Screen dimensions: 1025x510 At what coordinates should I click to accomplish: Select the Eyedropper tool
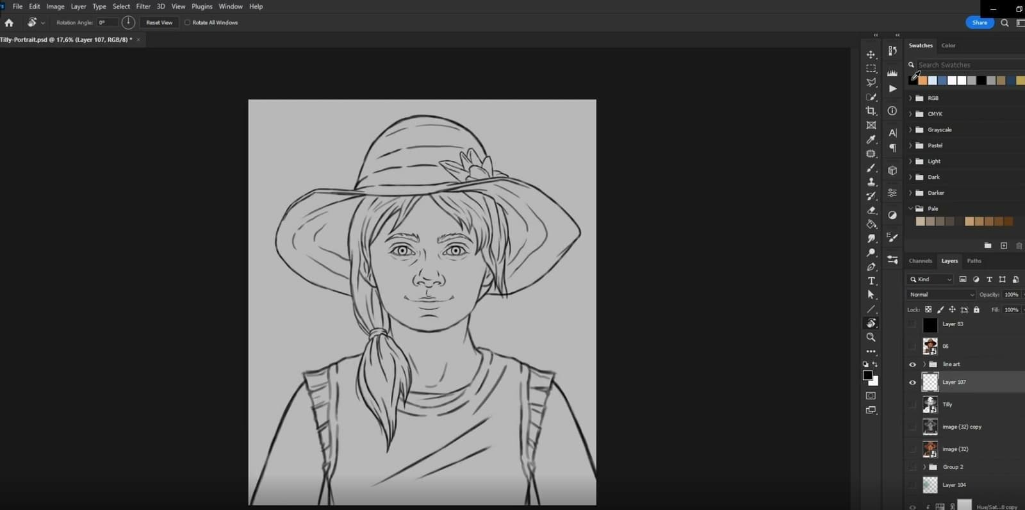coord(871,139)
